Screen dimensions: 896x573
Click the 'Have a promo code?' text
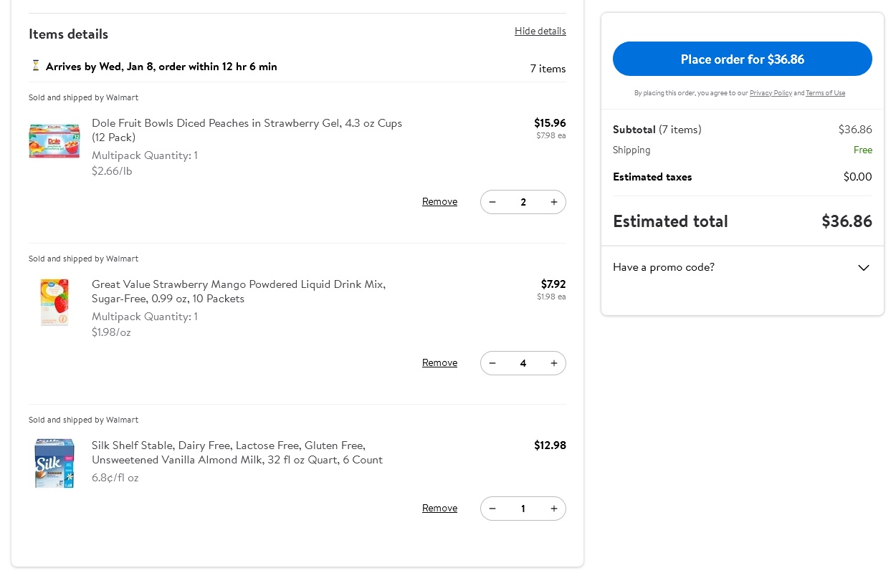point(664,267)
